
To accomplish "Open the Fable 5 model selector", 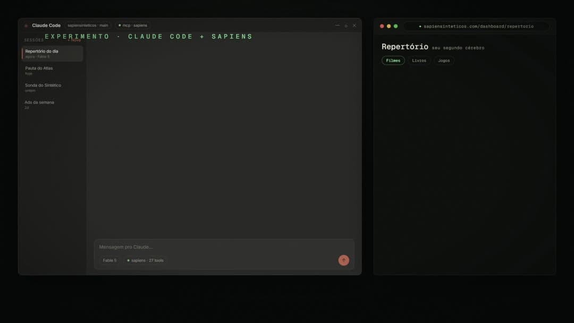I will tap(109, 260).
